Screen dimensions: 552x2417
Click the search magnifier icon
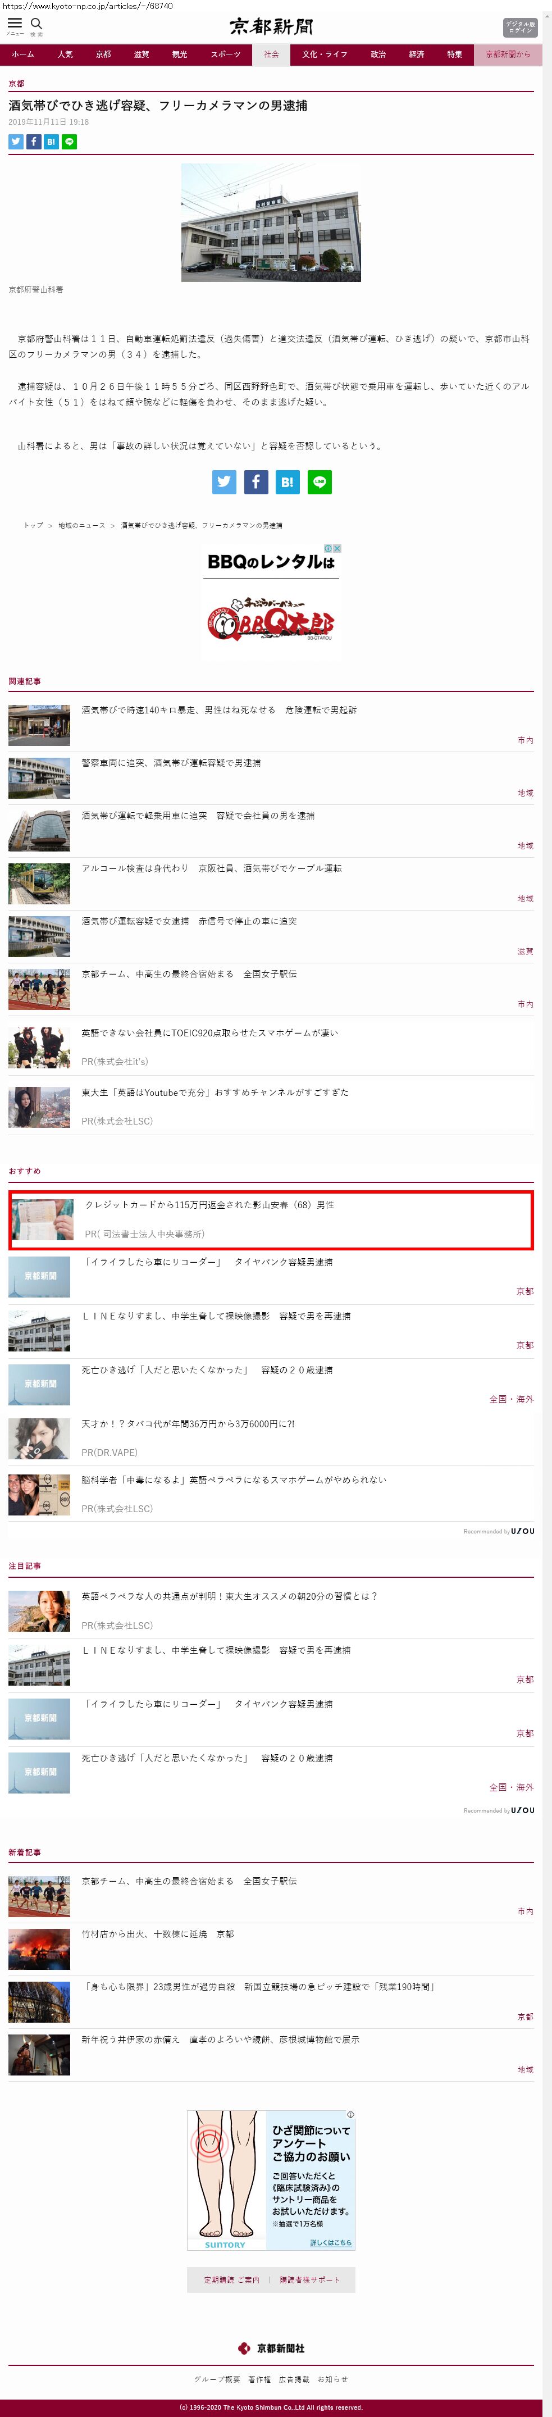tap(37, 24)
